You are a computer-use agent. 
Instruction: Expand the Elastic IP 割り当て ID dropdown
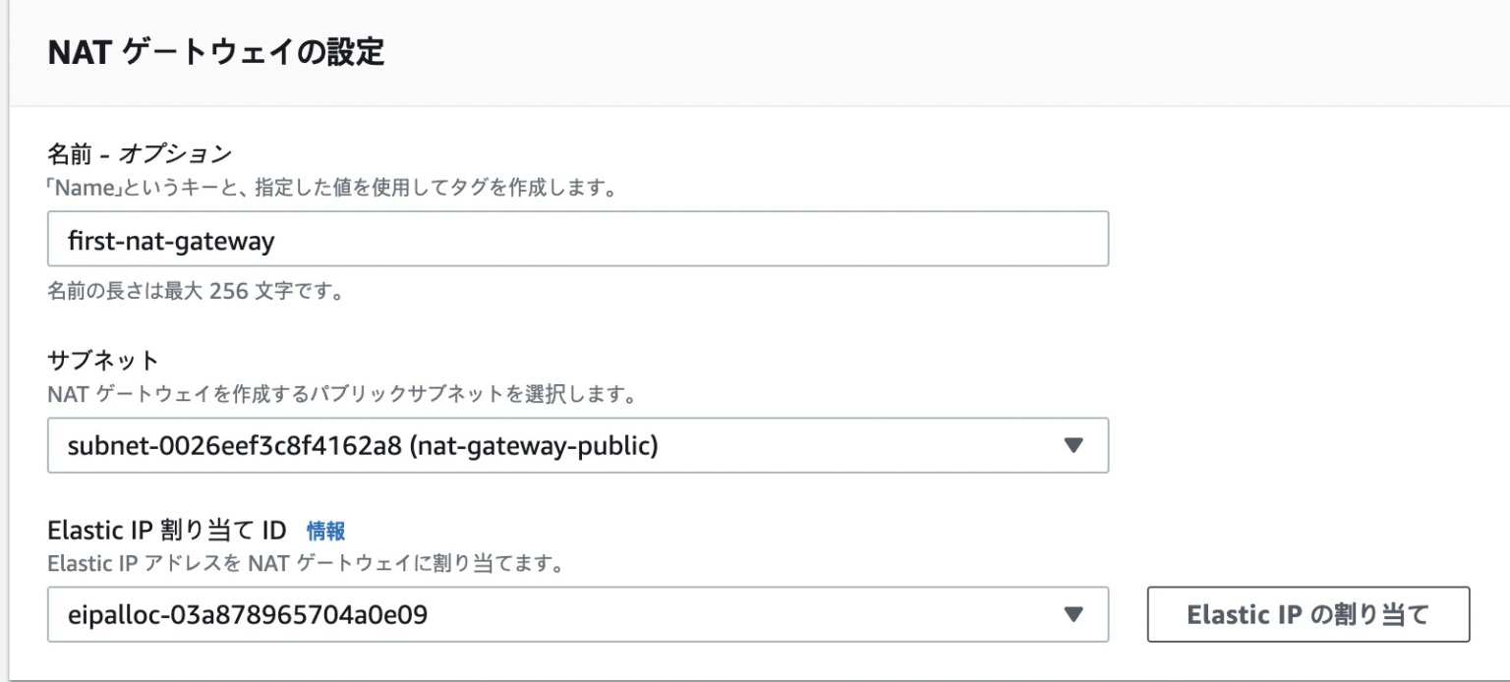coord(578,614)
